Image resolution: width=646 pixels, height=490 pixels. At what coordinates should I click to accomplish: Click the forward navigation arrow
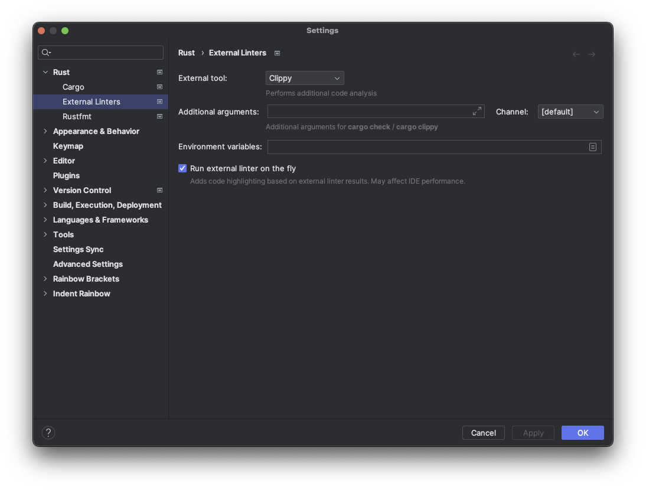click(592, 54)
